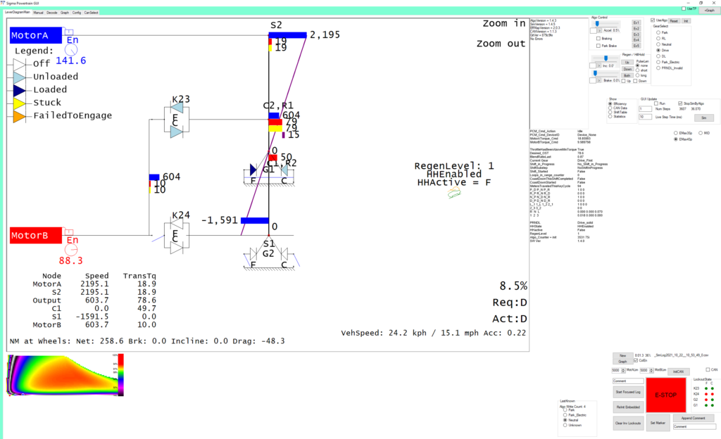This screenshot has width=721, height=439.
Task: Select Neutral in GearSelect
Action: click(x=658, y=44)
